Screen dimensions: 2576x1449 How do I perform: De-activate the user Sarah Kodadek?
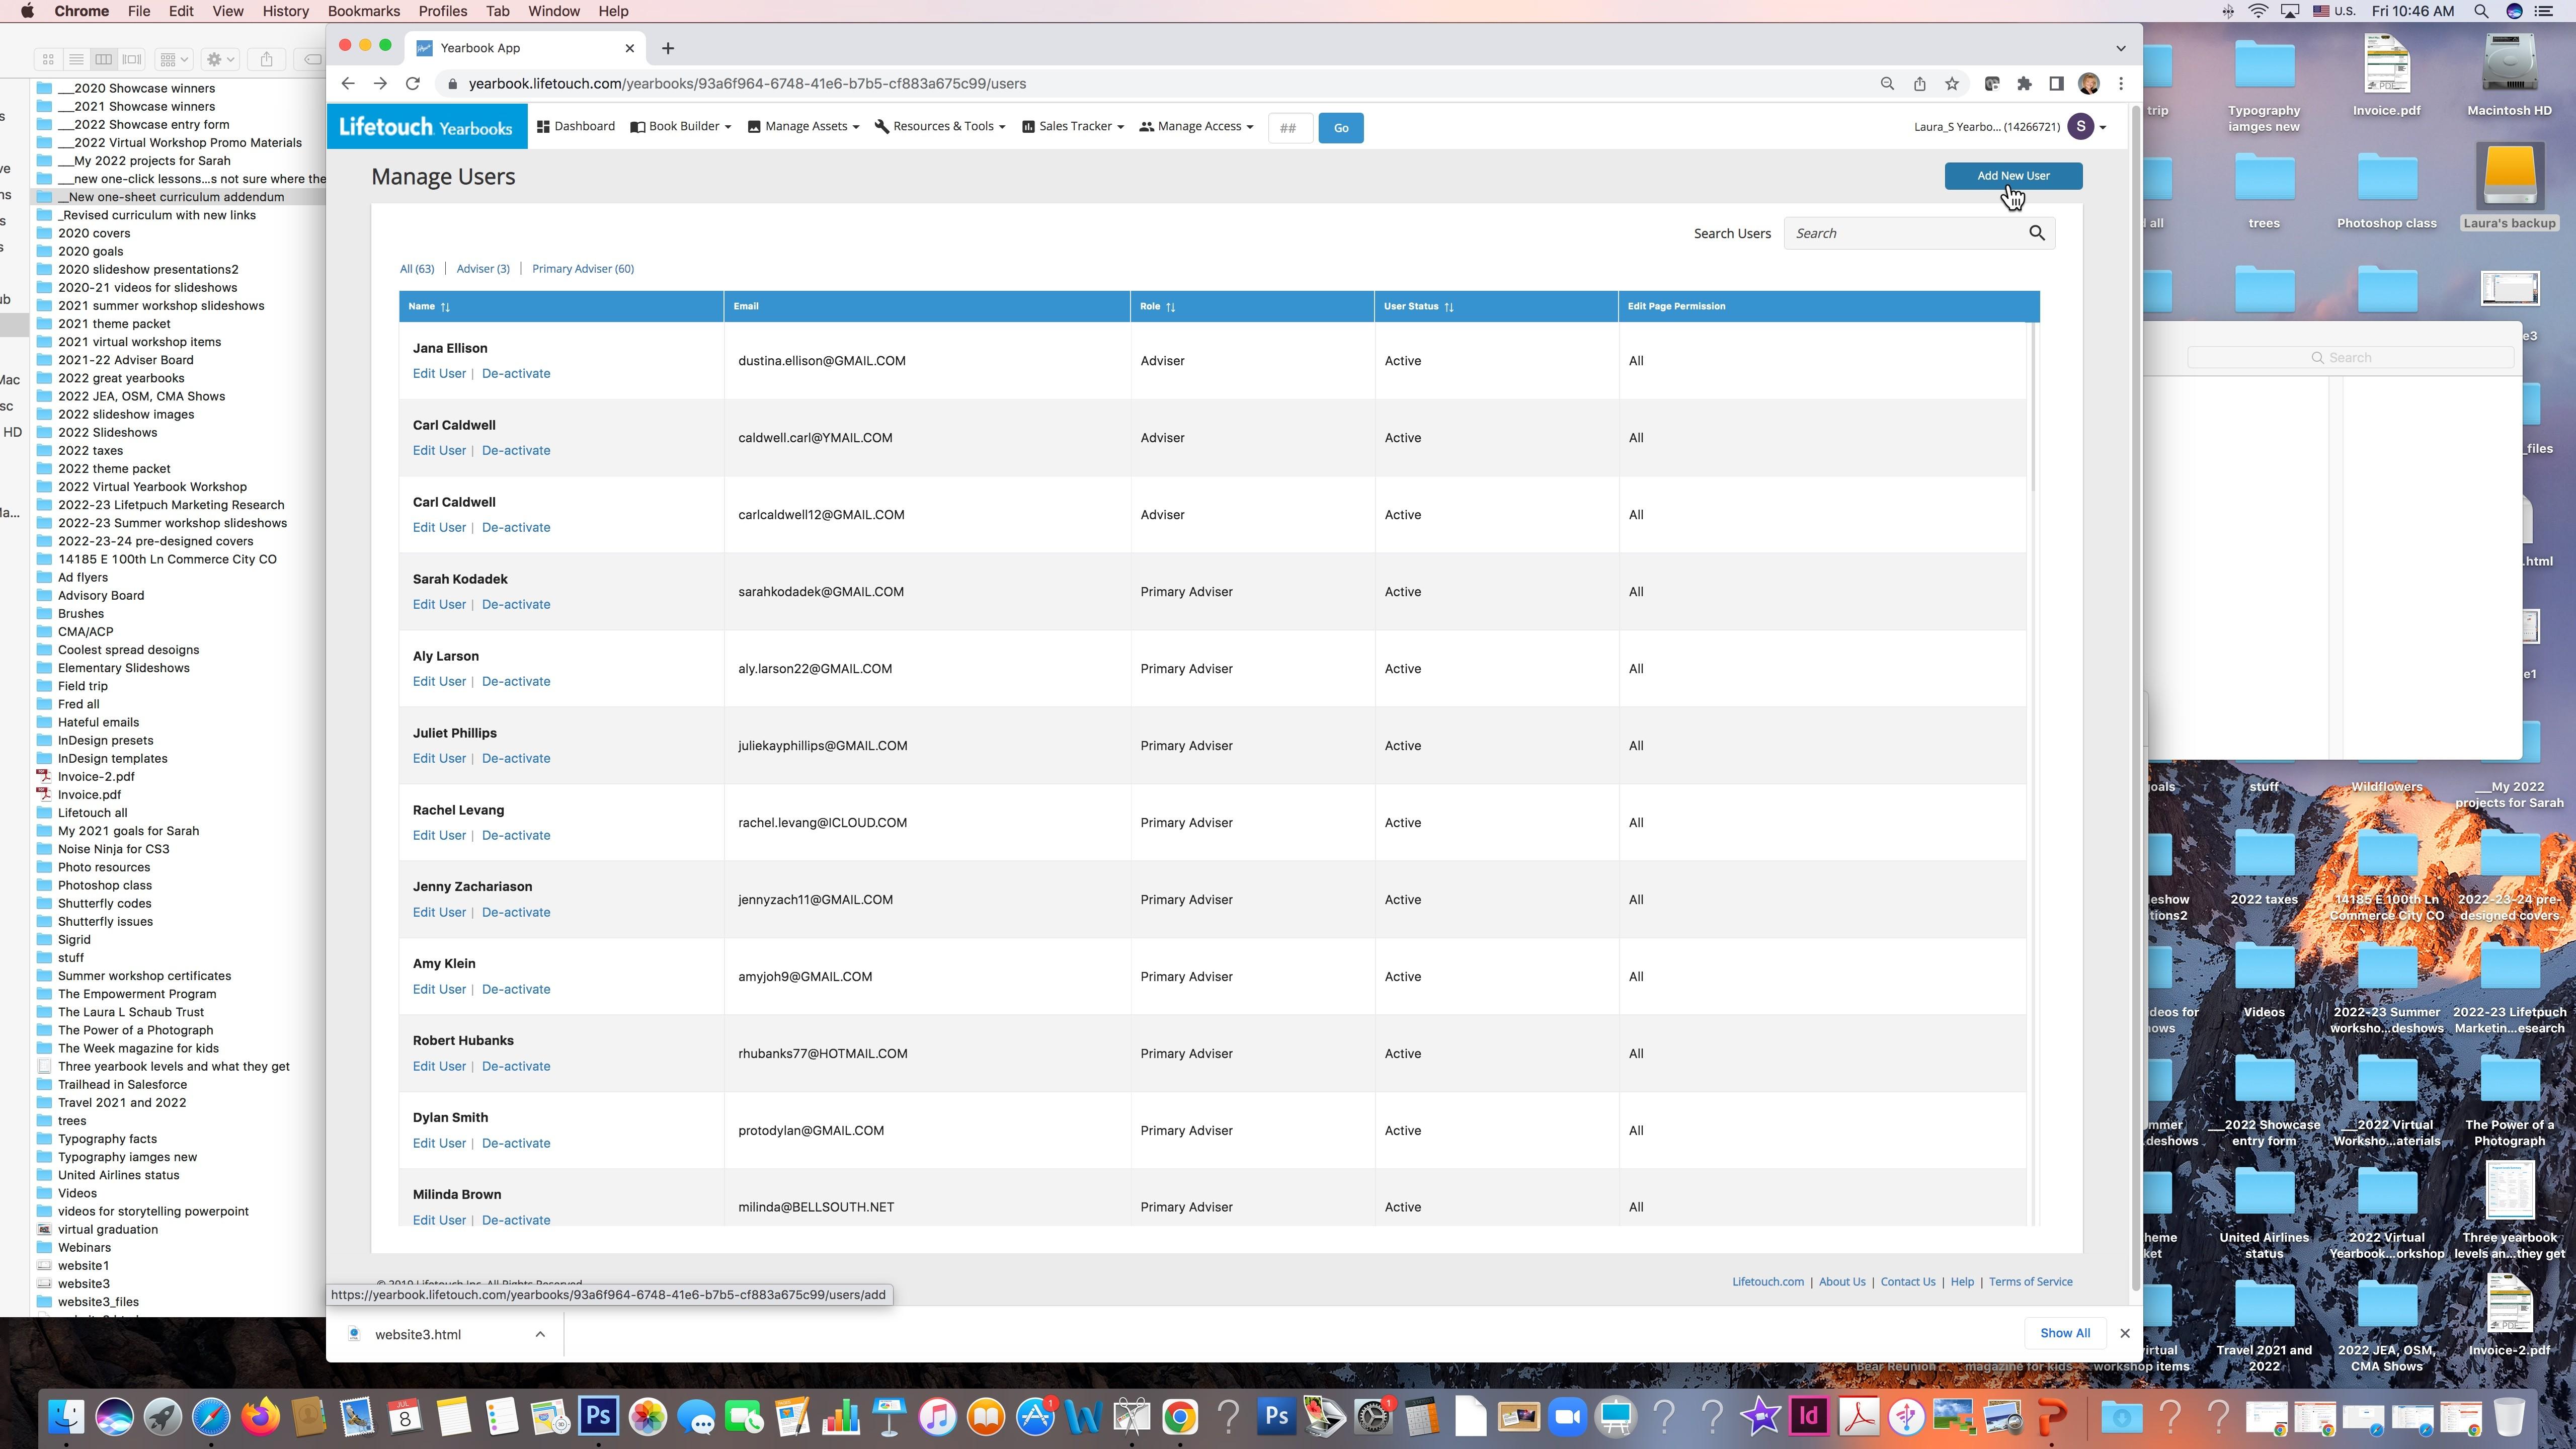click(516, 605)
